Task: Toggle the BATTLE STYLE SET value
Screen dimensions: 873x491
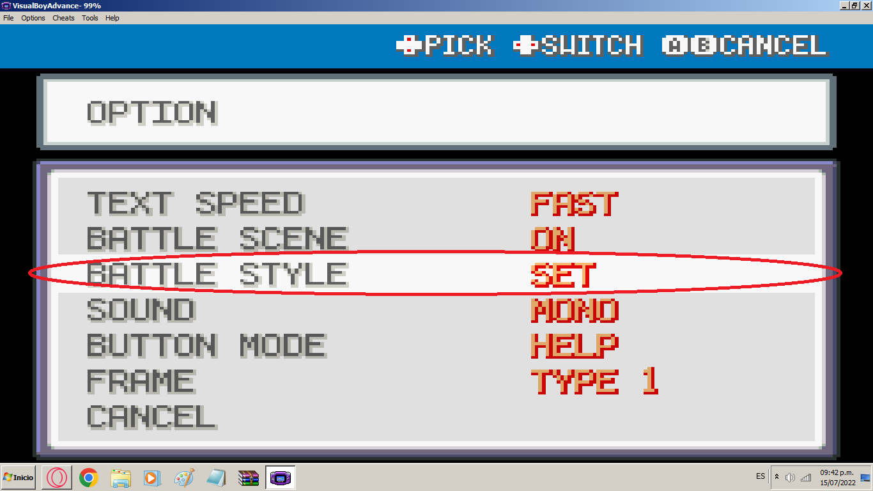Action: [563, 275]
